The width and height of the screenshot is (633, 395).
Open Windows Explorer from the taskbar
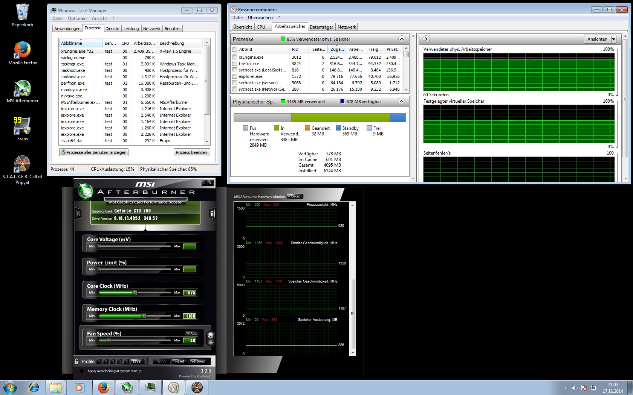click(55, 387)
